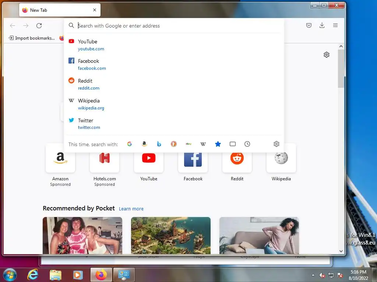Select Twitter suggestion twitter.com
Viewport: 377px width, 282px height.
click(174, 124)
